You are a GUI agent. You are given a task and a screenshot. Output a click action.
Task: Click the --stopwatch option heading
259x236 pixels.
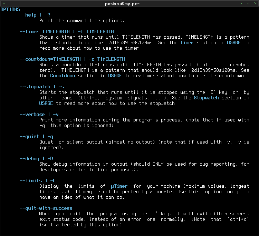click(42, 87)
